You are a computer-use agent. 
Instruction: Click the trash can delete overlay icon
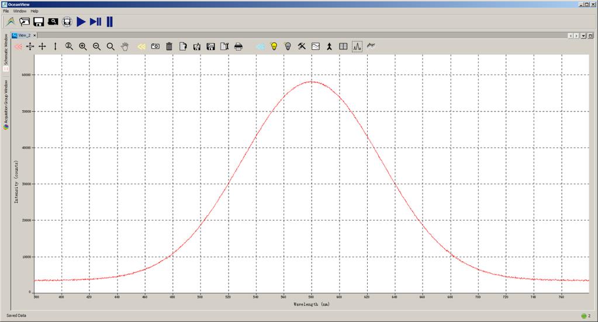click(170, 47)
